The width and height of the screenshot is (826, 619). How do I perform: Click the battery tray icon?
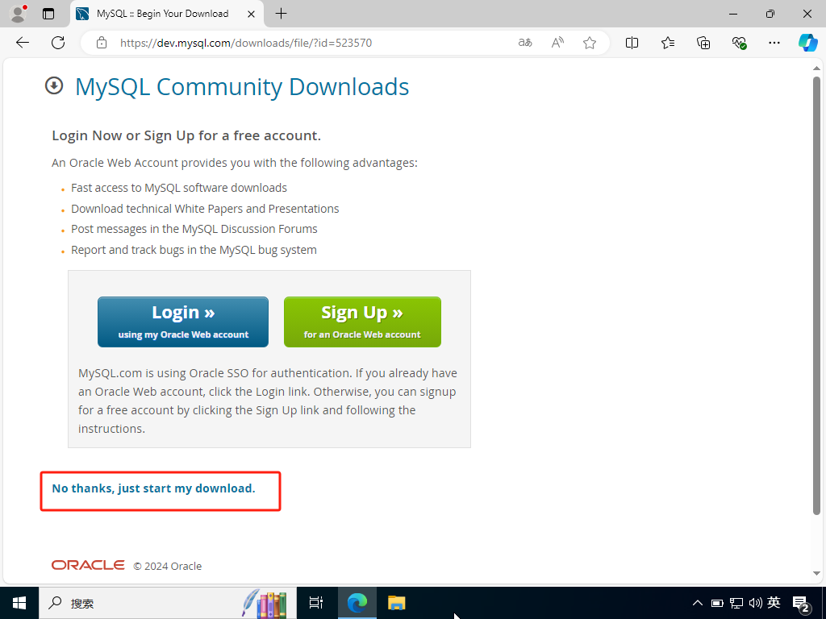click(x=717, y=603)
